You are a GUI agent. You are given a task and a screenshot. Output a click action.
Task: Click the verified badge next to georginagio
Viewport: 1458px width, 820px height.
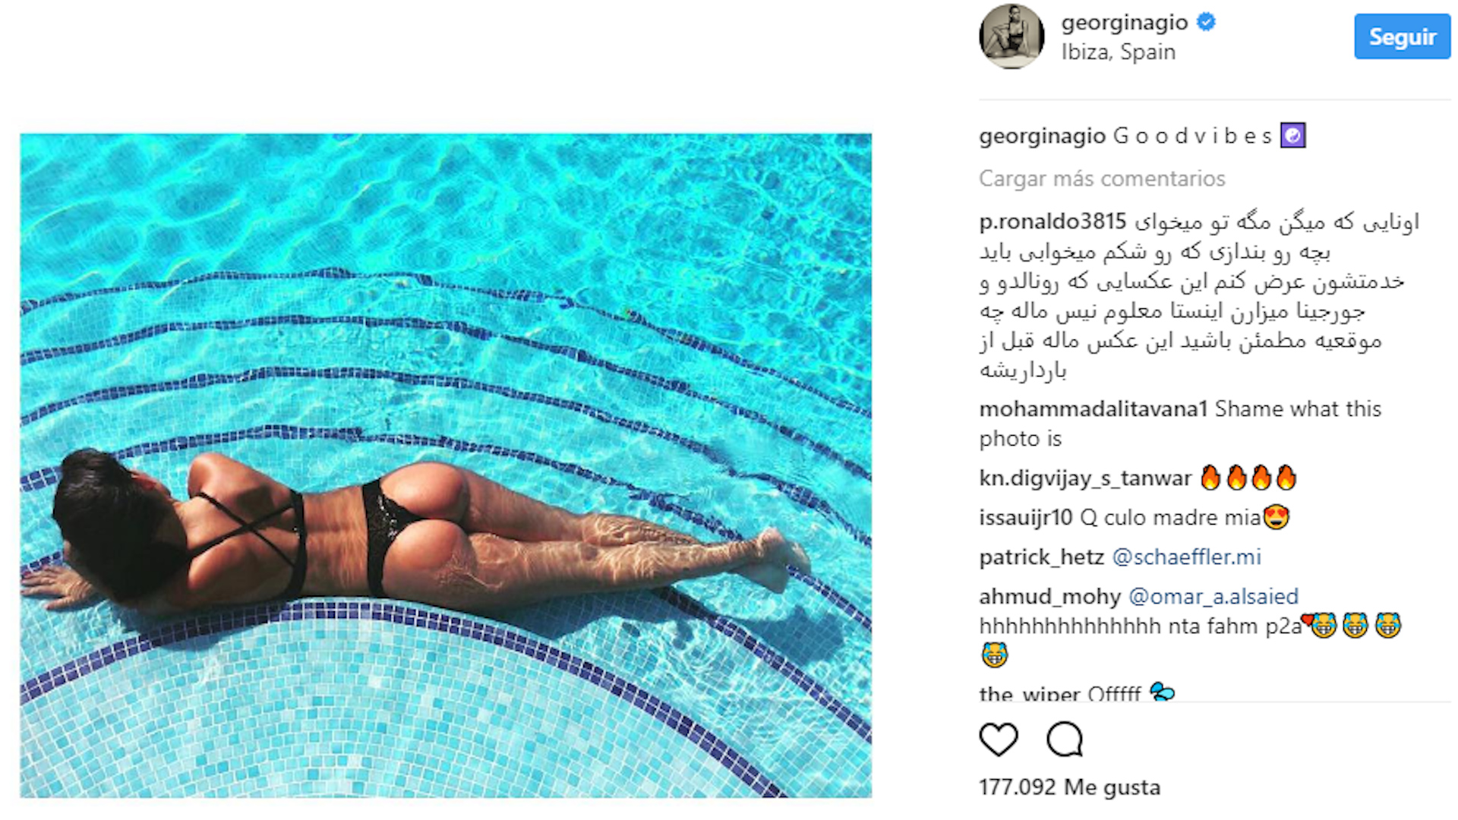(x=1206, y=22)
